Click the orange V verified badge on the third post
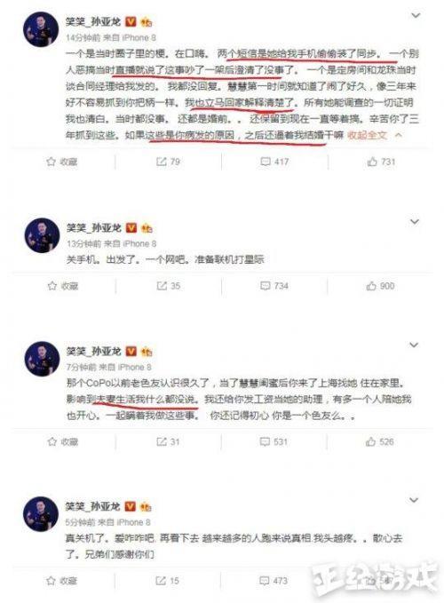The width and height of the screenshot is (444, 603). [x=131, y=351]
